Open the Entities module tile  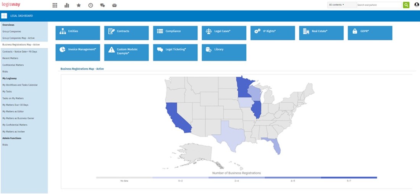click(x=78, y=33)
